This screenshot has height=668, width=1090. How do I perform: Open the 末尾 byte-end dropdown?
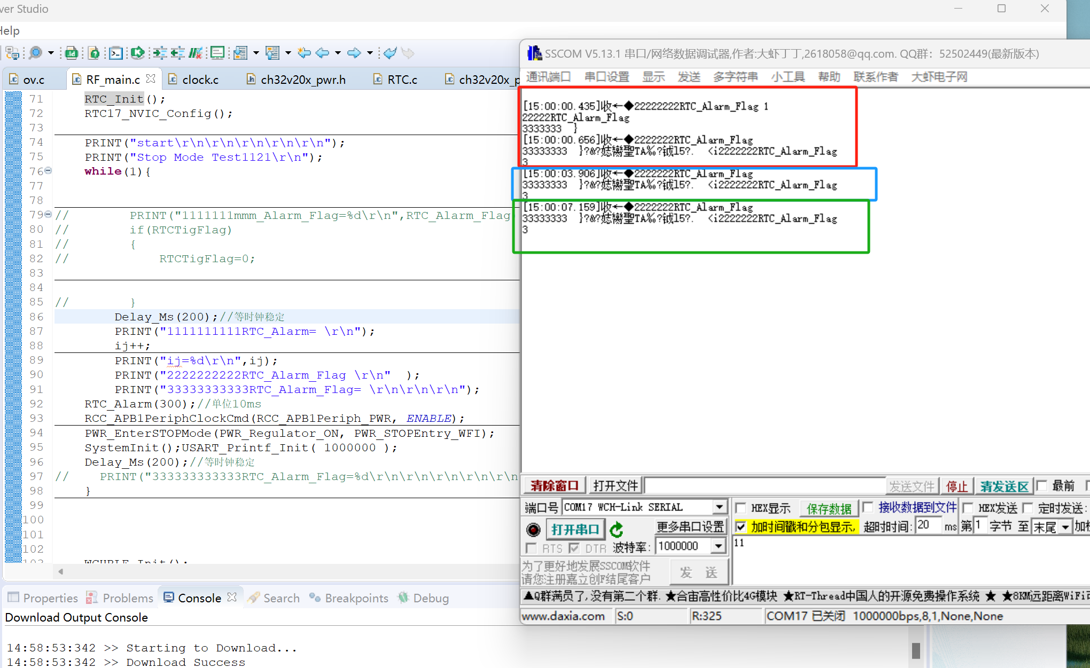(1065, 527)
